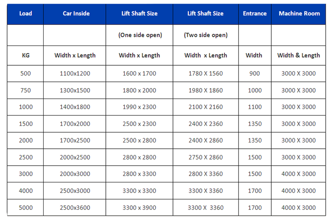332x220 pixels.
Task: Select the Machine Room header cell
Action: (298, 14)
